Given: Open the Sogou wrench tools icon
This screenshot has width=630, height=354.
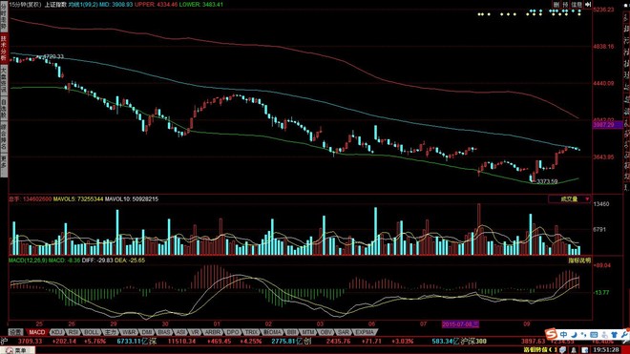Looking at the screenshot, I should pyautogui.click(x=625, y=334).
